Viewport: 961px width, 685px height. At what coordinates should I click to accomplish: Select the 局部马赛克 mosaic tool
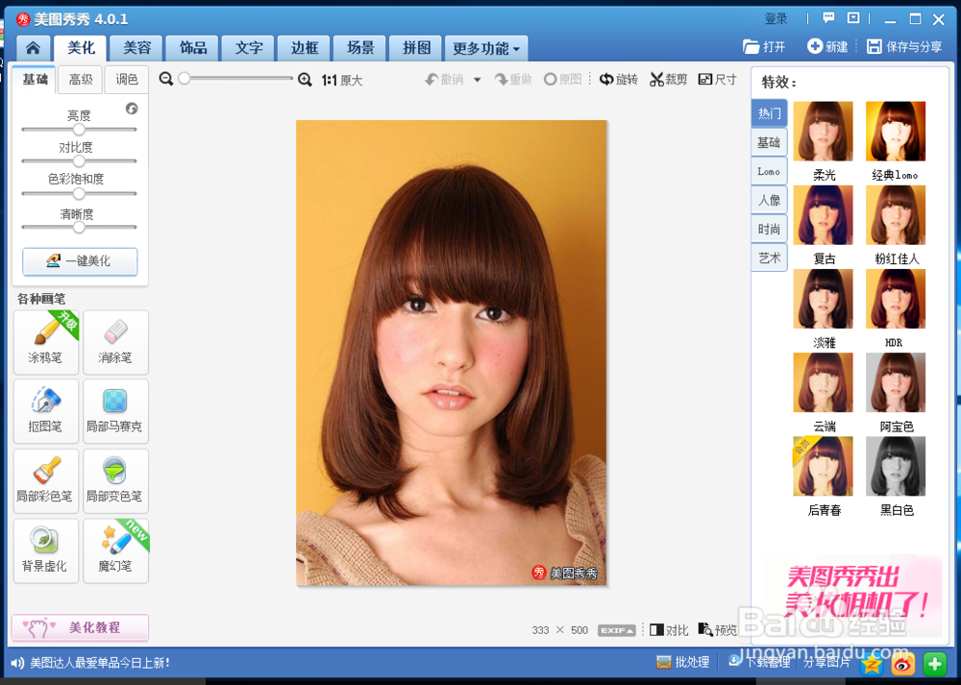coord(115,411)
